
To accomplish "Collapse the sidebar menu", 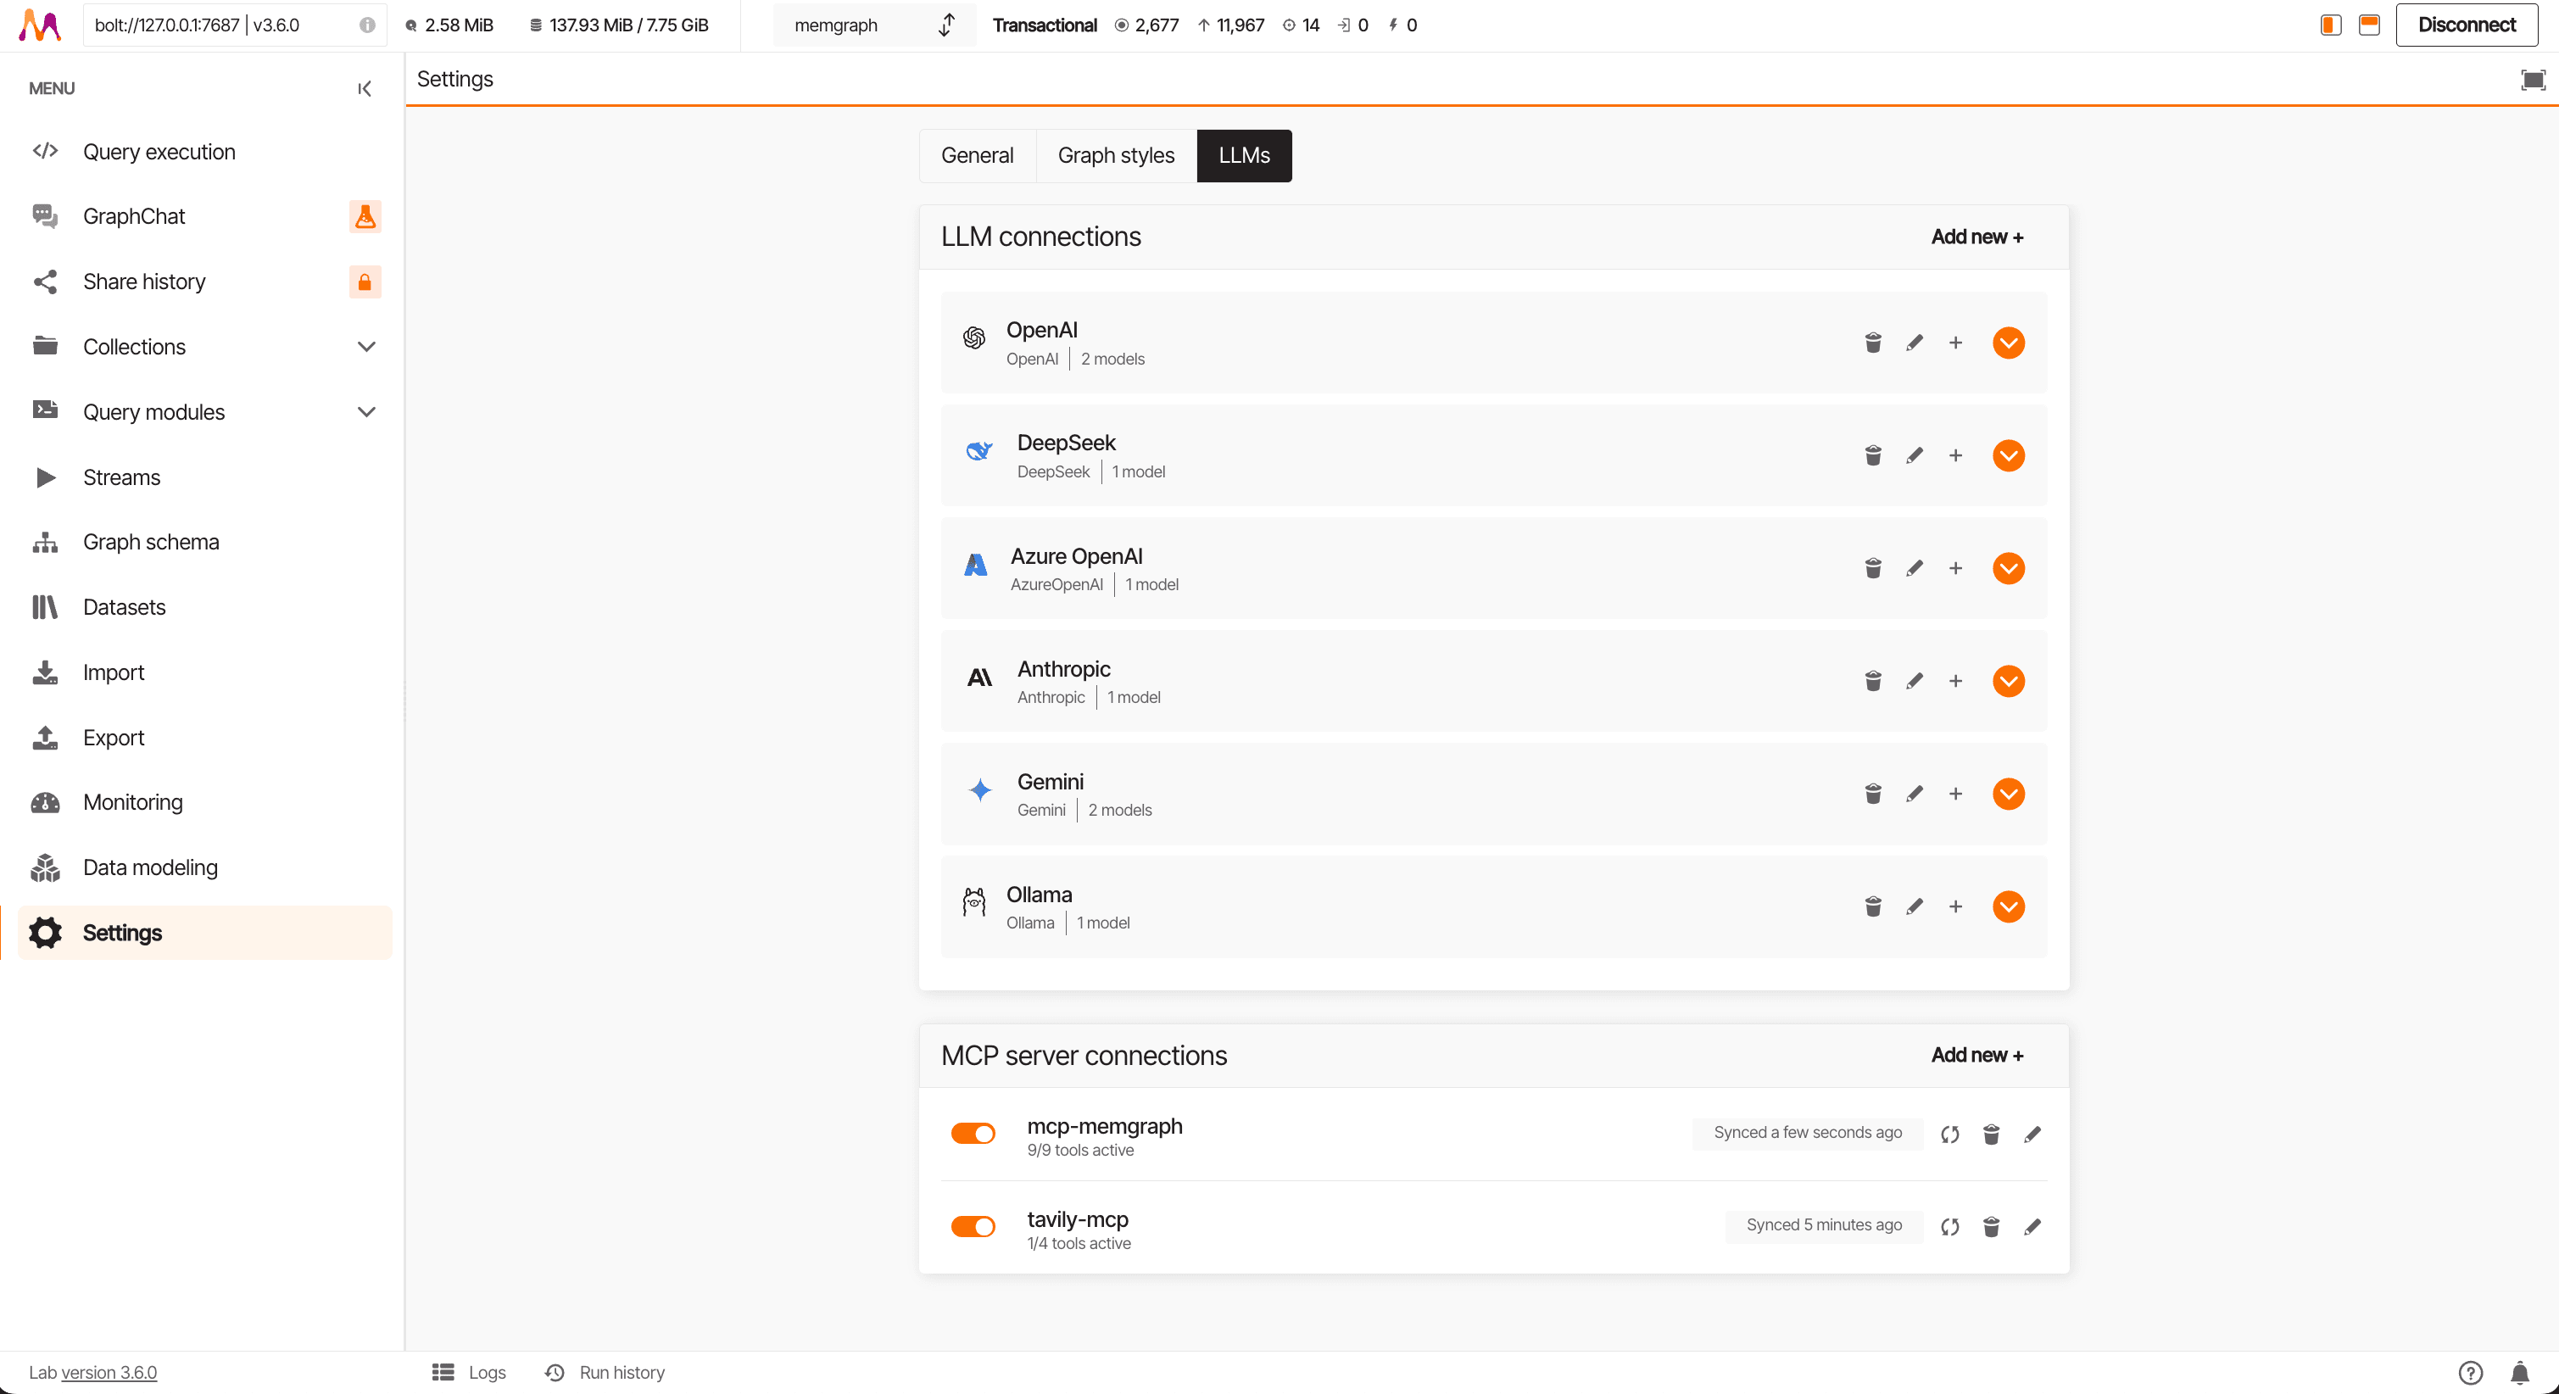I will (x=365, y=88).
